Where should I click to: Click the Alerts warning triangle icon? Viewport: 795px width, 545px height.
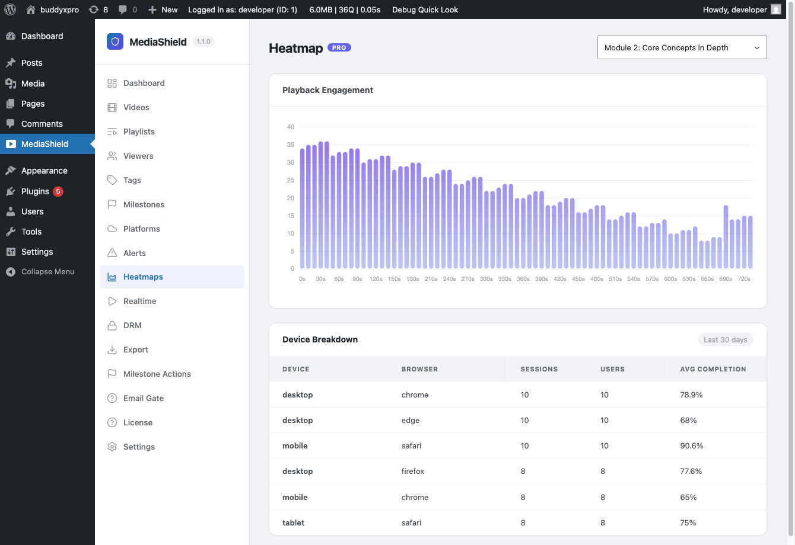[x=112, y=253]
